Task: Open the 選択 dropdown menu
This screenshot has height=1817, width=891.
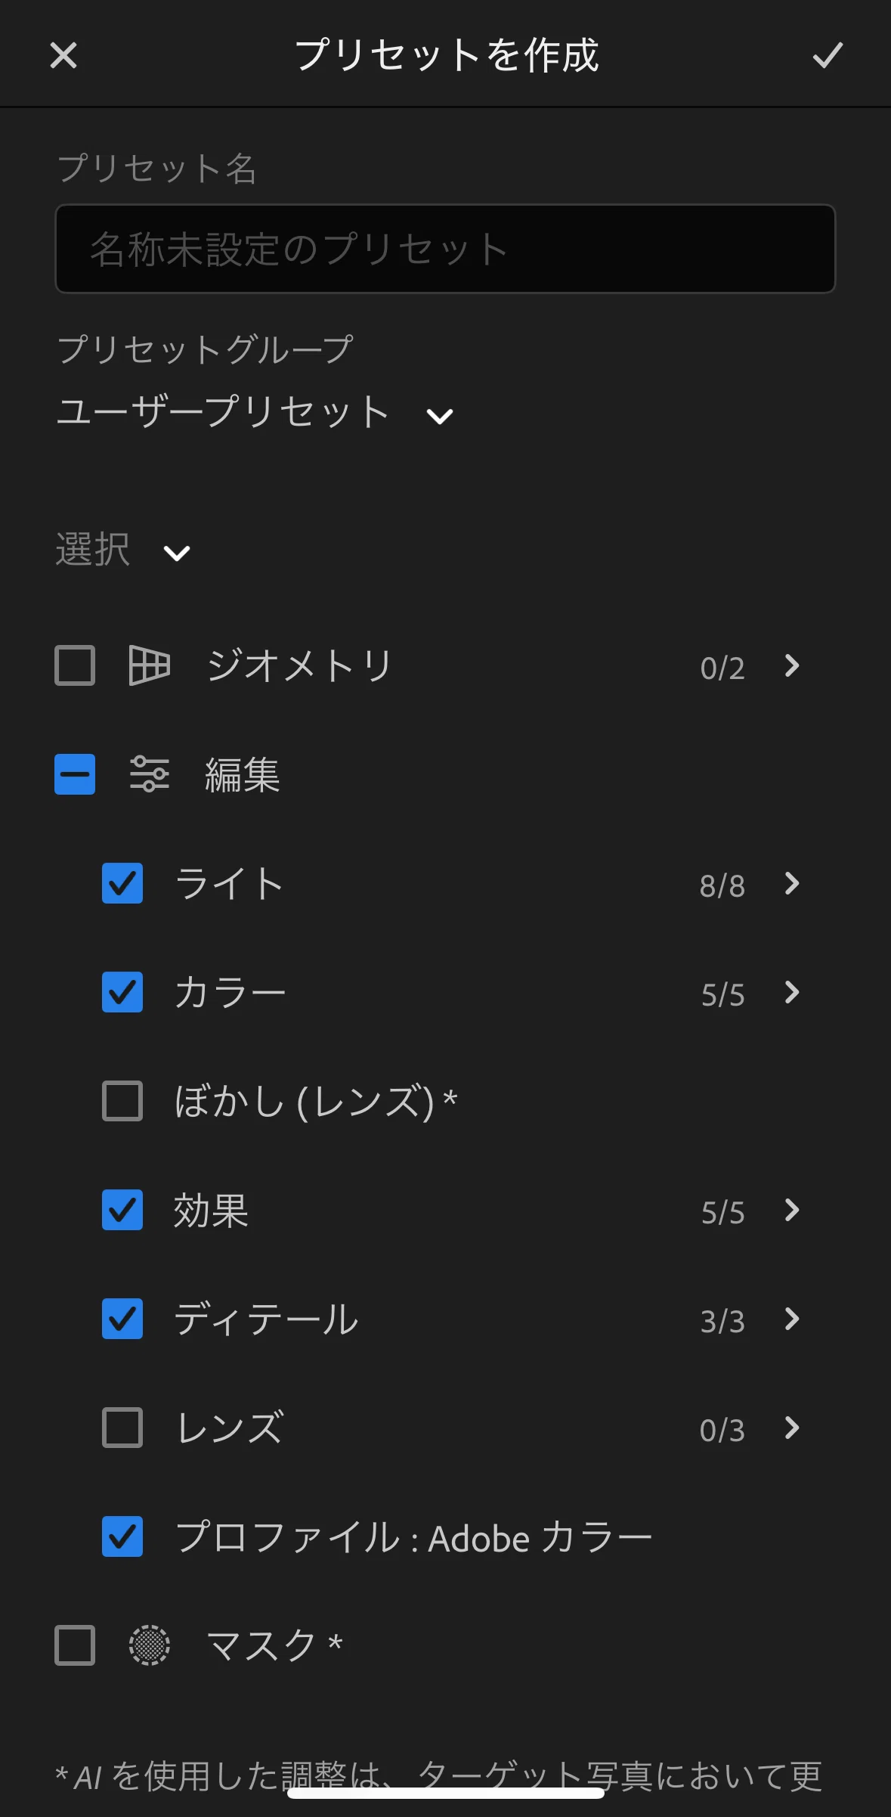Action: tap(123, 550)
